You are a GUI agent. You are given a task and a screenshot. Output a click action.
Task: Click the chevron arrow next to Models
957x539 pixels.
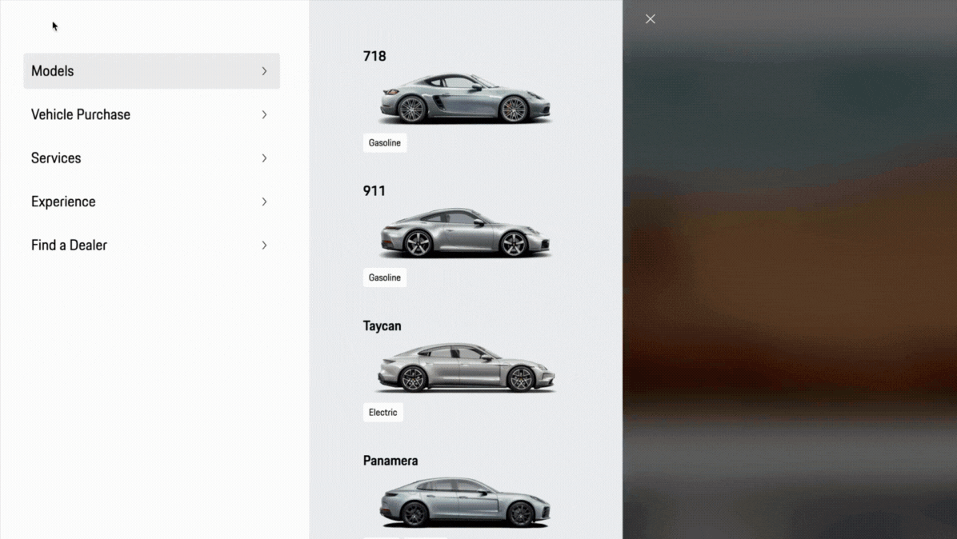264,71
